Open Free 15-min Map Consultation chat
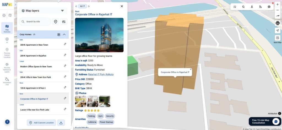 point(265,121)
